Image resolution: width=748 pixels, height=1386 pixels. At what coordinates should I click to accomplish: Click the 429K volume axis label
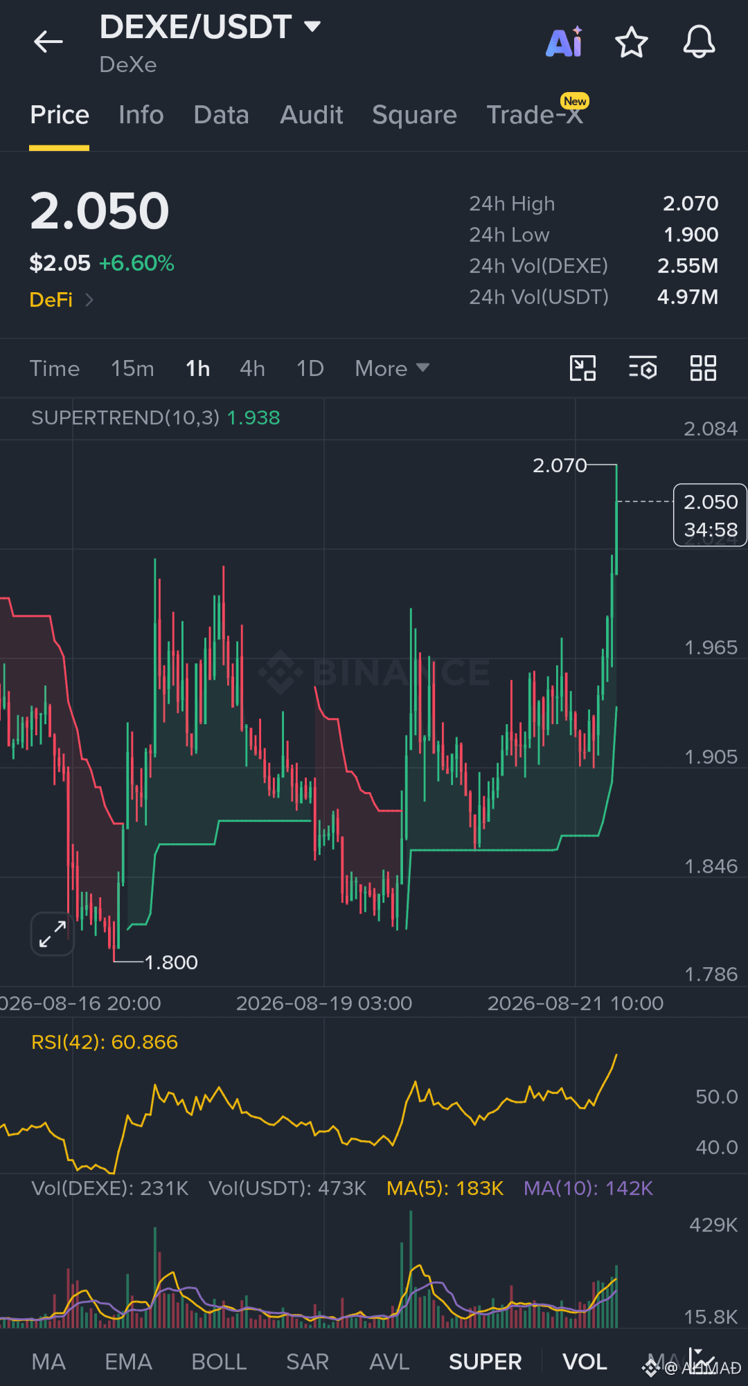pyautogui.click(x=713, y=1225)
